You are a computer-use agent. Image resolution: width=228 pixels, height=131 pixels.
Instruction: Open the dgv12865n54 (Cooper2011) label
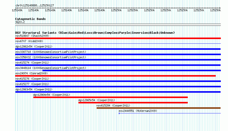point(97,100)
